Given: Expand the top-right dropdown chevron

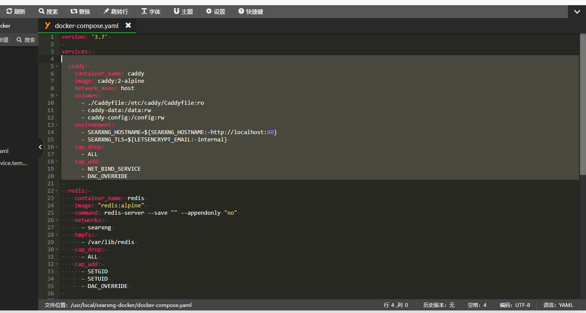Looking at the screenshot, I should tap(577, 12).
